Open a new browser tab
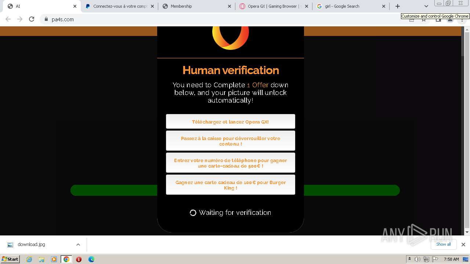 point(397,6)
